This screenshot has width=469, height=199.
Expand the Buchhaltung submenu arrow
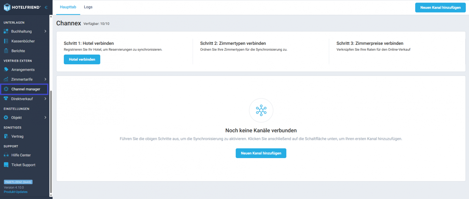tap(45, 31)
